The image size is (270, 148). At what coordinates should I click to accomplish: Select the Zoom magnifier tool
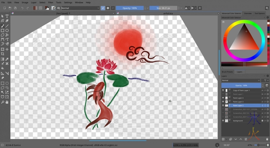point(2,102)
